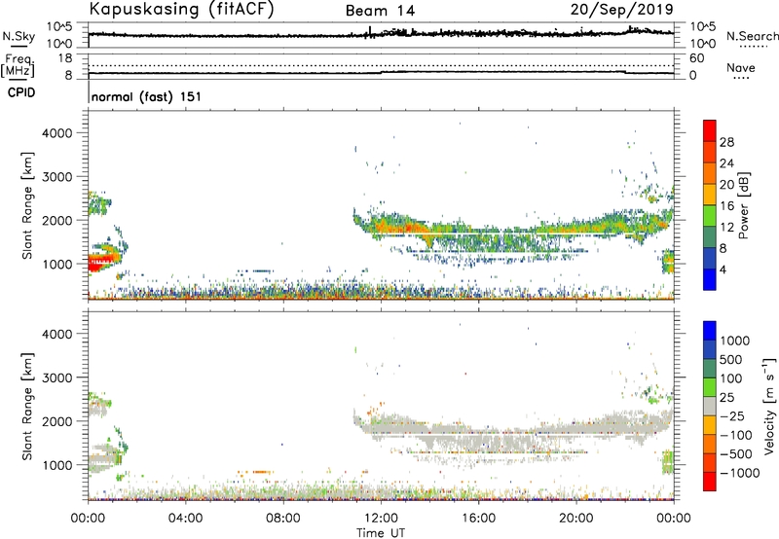Click the N.Sky axis label
The image size is (779, 539).
(19, 36)
